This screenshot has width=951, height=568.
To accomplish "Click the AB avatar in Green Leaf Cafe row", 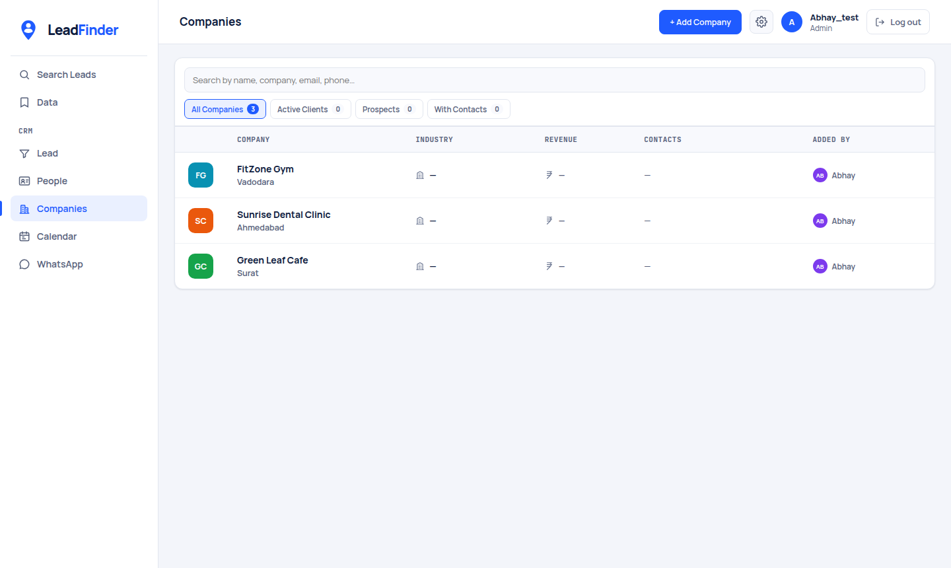I will [820, 266].
